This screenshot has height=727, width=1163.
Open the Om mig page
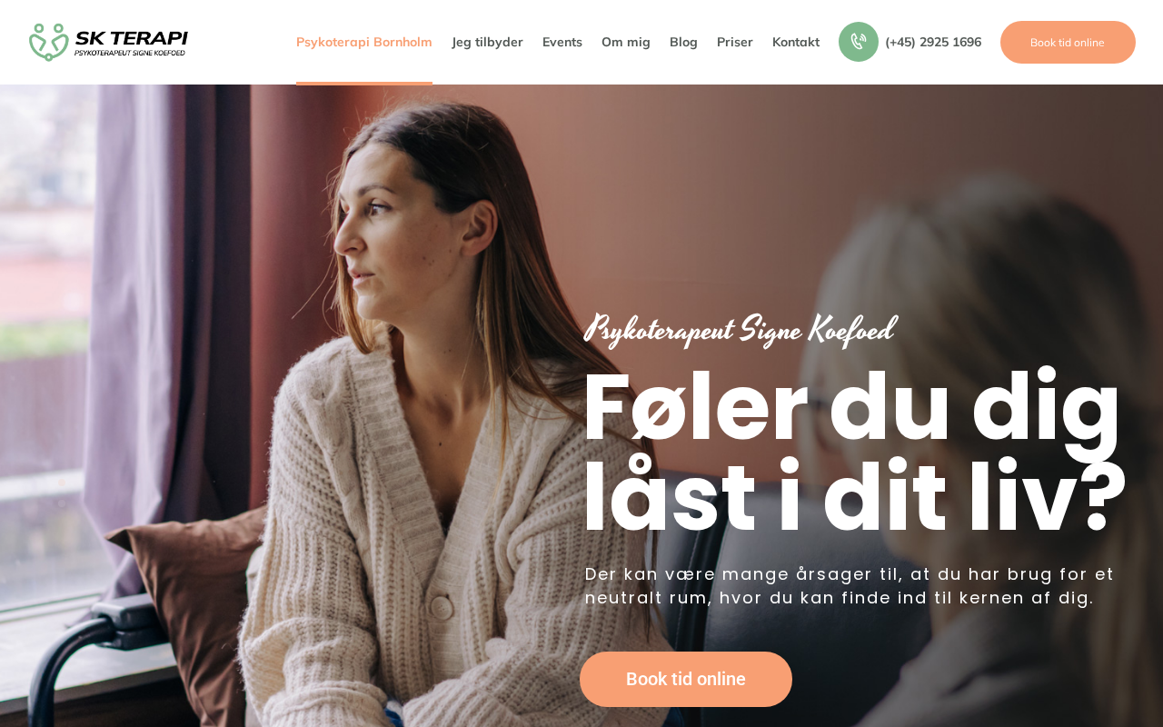626,42
